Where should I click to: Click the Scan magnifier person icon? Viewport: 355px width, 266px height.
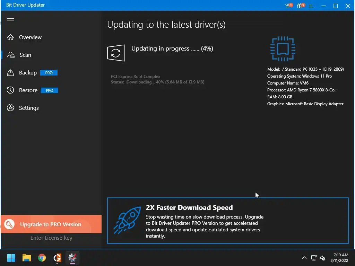tap(11, 55)
